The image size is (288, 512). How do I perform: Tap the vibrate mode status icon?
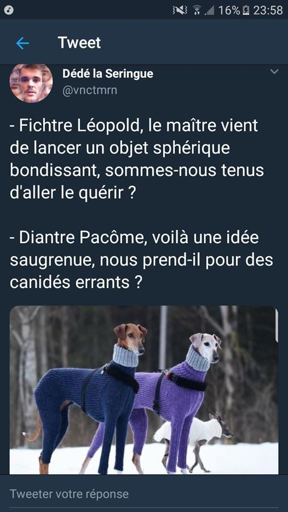point(180,10)
